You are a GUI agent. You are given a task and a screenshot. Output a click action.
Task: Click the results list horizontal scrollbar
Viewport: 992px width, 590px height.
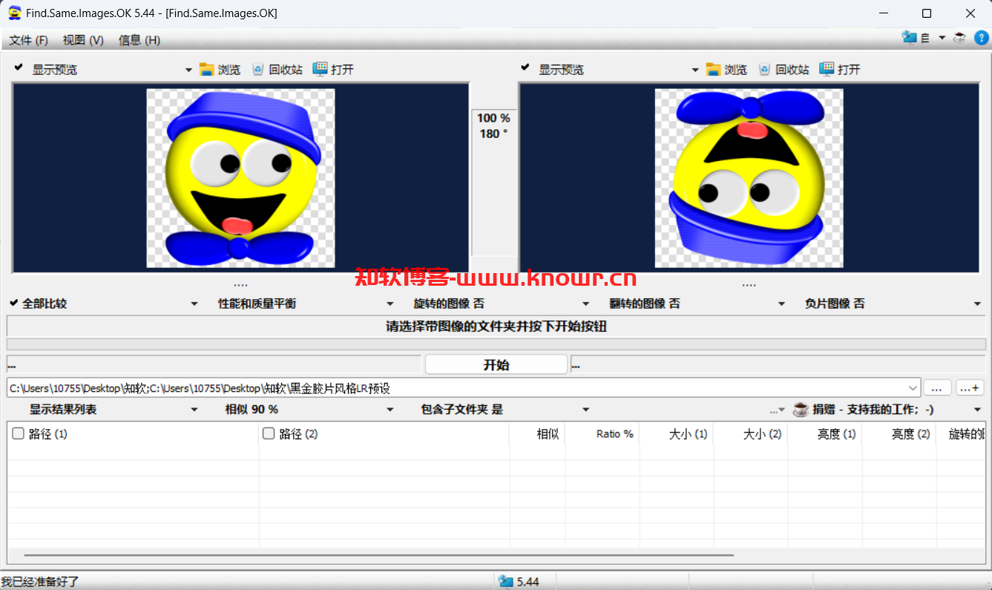pyautogui.click(x=378, y=554)
